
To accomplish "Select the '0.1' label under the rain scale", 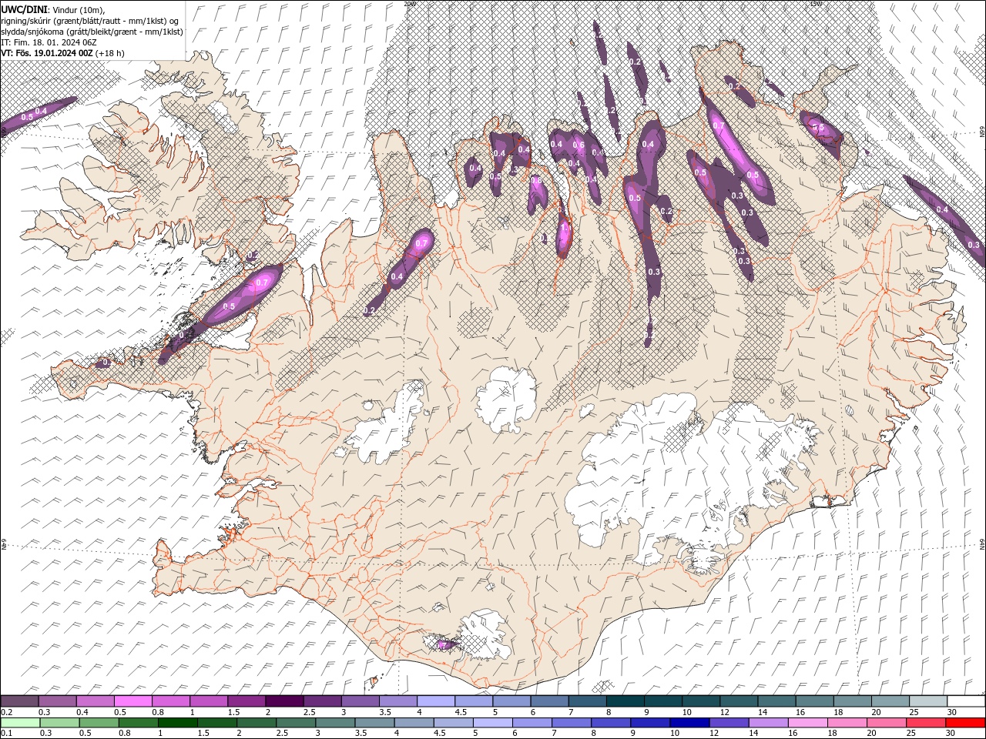I will 7,734.
